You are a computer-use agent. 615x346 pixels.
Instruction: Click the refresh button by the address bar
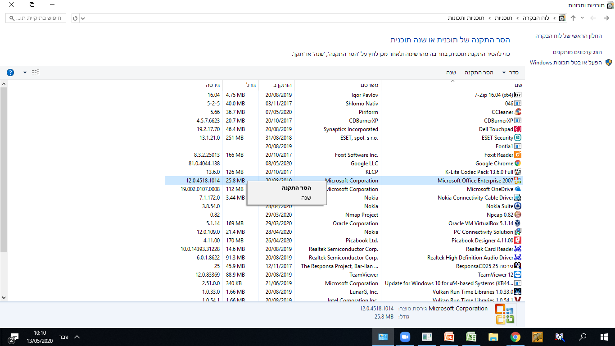[x=75, y=18]
